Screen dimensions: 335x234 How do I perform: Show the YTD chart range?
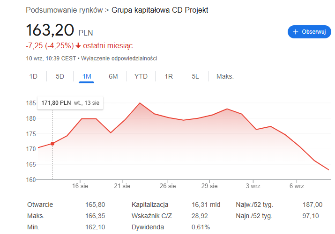(x=141, y=76)
